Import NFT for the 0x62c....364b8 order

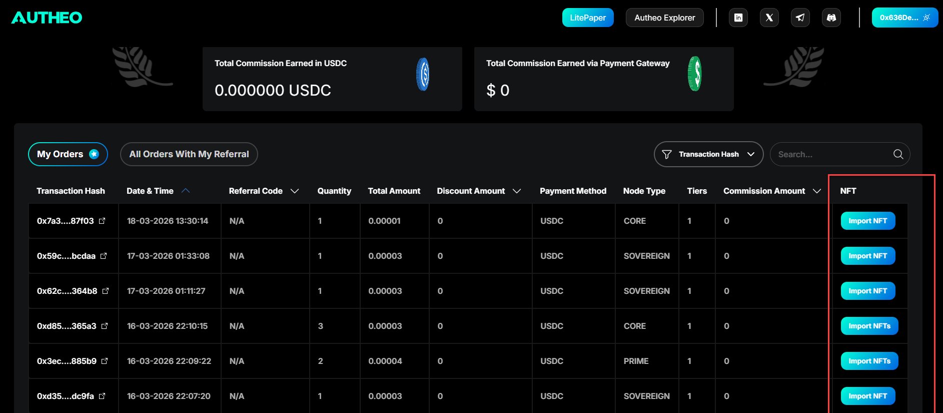tap(868, 291)
